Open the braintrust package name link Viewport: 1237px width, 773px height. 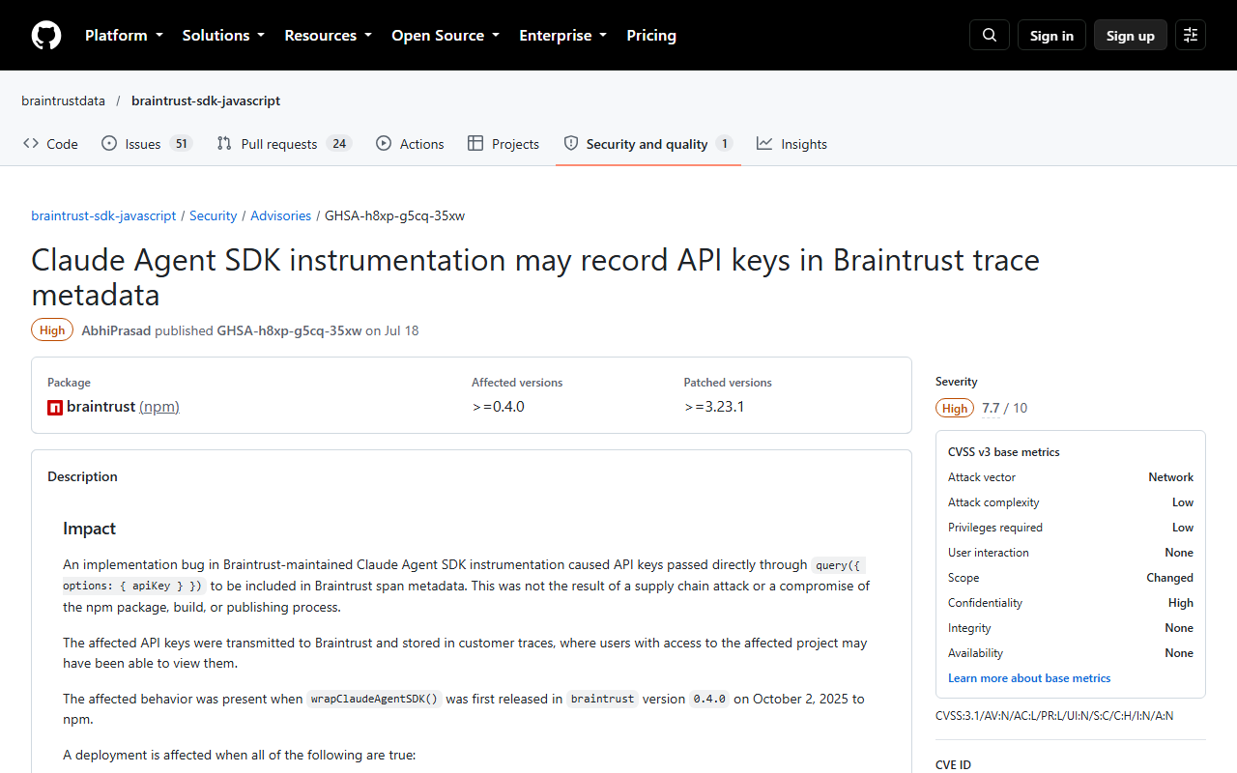coord(101,407)
